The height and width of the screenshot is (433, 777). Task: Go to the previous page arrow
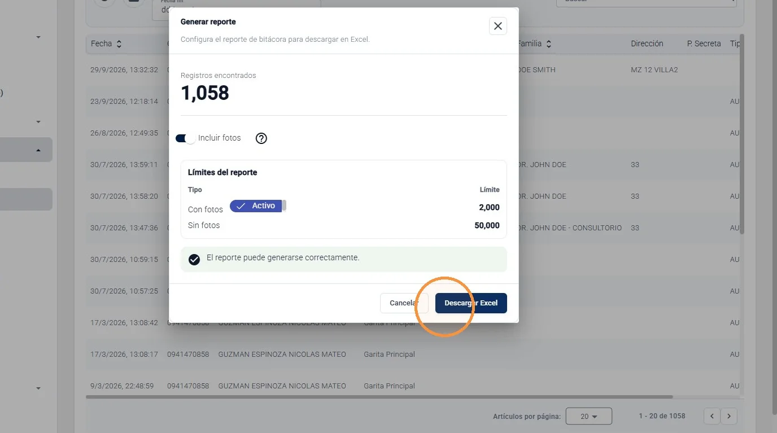[712, 416]
